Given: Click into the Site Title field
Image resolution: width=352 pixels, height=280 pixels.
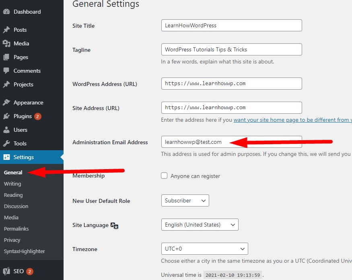Looking at the screenshot, I should 231,25.
